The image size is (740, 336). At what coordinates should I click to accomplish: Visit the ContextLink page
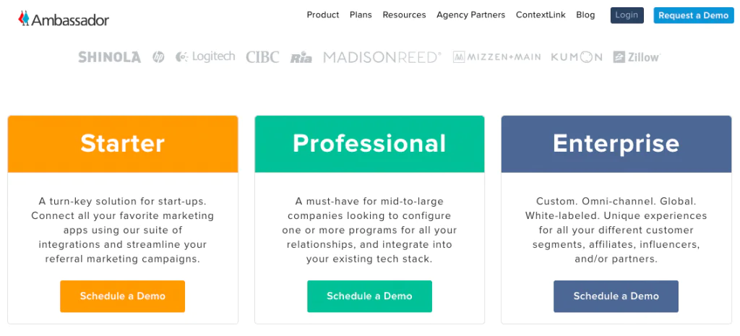pyautogui.click(x=541, y=15)
